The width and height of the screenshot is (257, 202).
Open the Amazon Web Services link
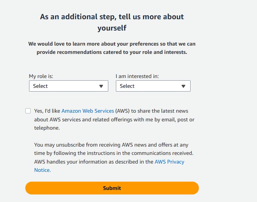pyautogui.click(x=88, y=111)
